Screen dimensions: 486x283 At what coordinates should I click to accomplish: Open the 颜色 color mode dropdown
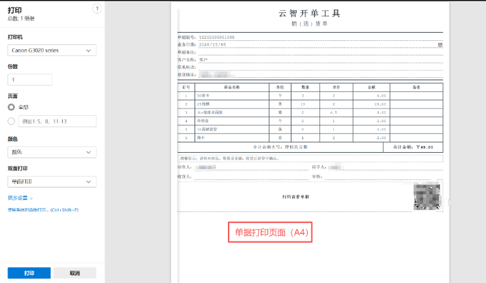coord(52,152)
